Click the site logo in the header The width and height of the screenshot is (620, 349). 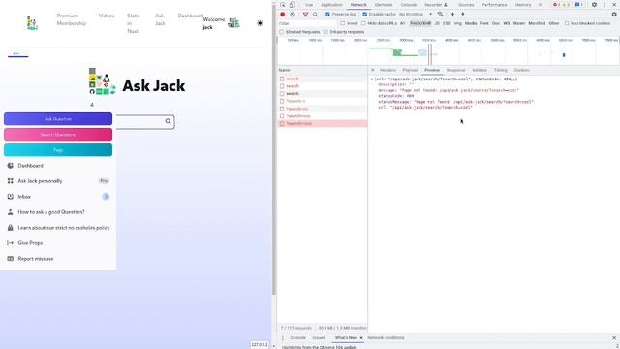pos(32,23)
